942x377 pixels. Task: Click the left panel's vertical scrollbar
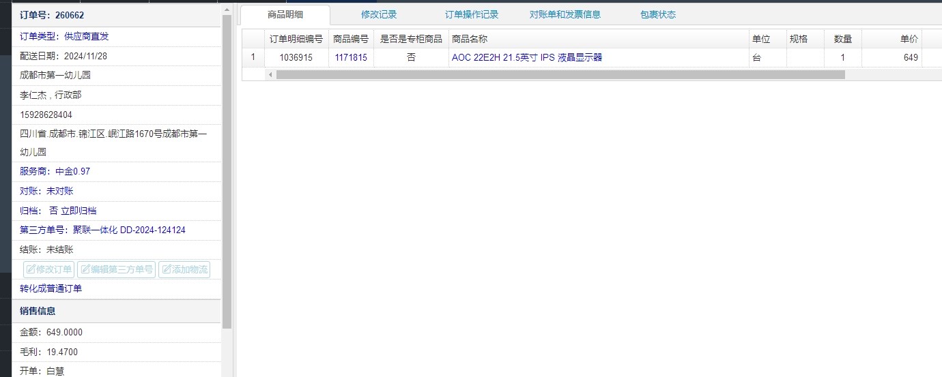(227, 170)
